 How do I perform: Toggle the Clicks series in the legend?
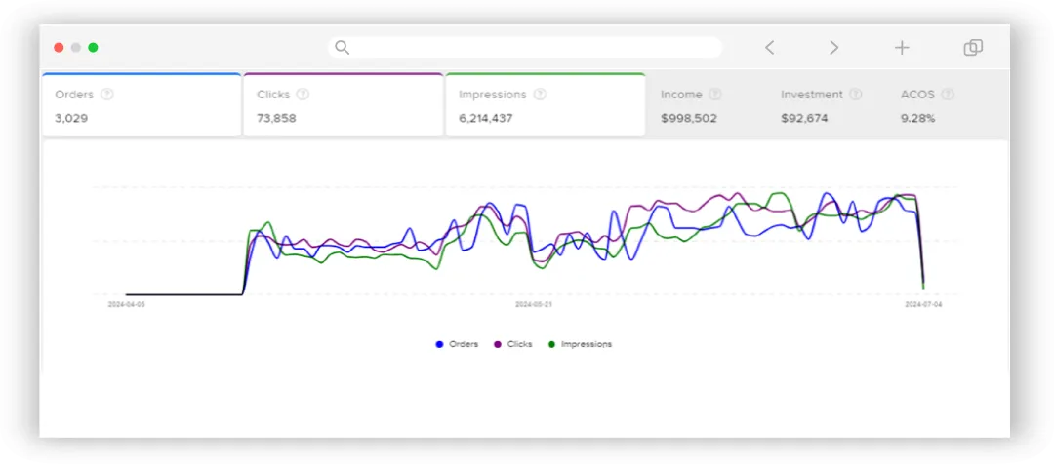click(513, 344)
